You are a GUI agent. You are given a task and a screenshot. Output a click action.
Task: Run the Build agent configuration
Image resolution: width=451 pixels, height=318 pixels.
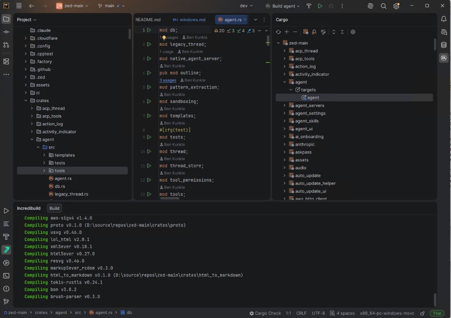[x=320, y=6]
